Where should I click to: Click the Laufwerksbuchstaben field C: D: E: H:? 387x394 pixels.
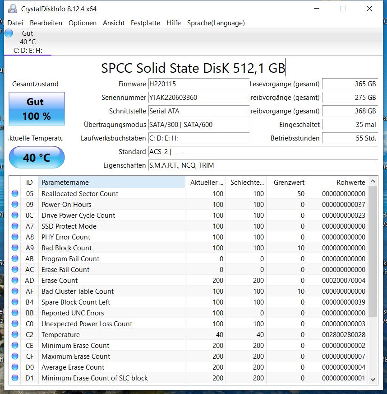[x=199, y=138]
